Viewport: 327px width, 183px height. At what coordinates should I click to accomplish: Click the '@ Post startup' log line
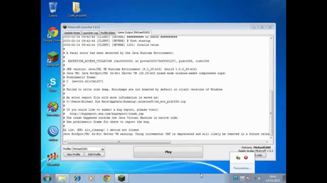point(107,41)
